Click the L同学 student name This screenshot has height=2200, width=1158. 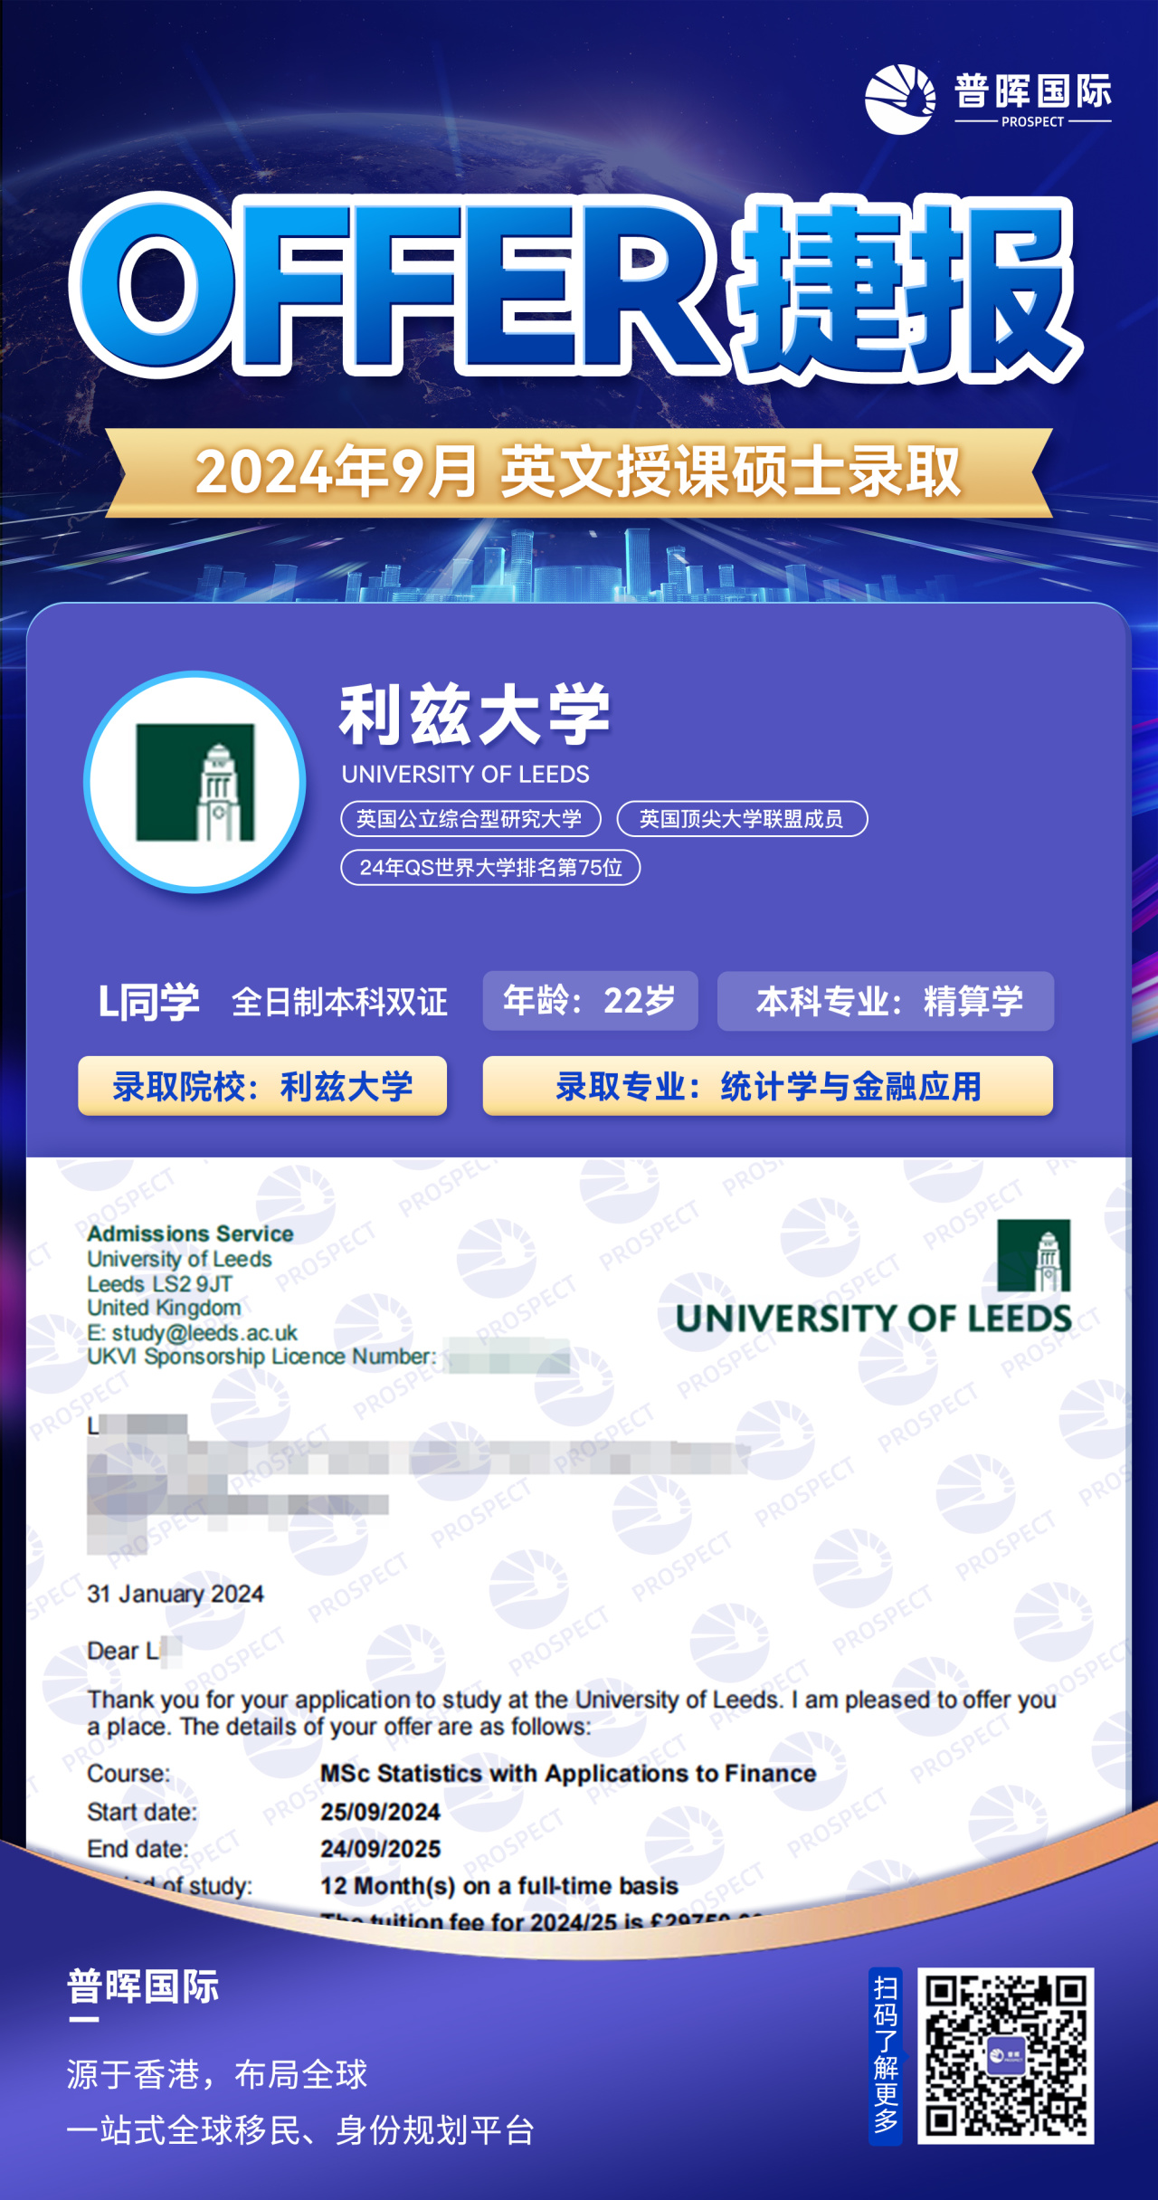148,1002
